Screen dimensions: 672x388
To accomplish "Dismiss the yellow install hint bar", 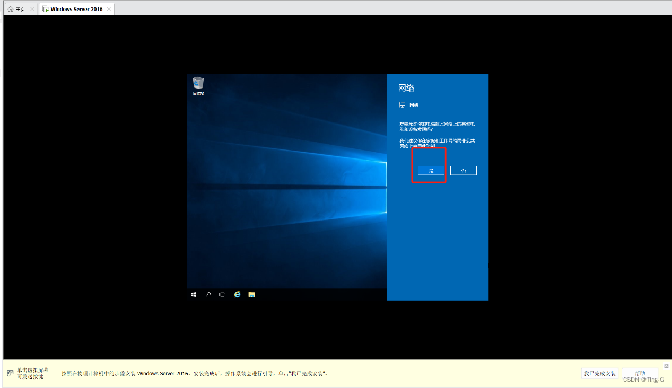I will (666, 366).
